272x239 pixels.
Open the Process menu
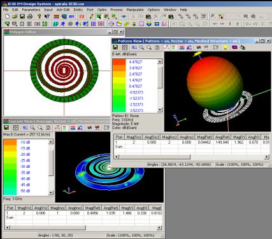click(x=117, y=10)
